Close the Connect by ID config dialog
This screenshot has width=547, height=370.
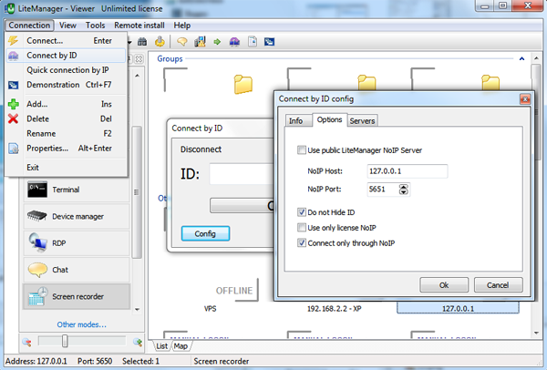525,99
